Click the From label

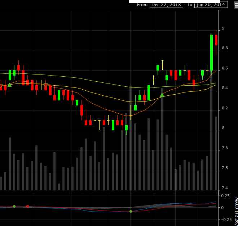pos(142,5)
